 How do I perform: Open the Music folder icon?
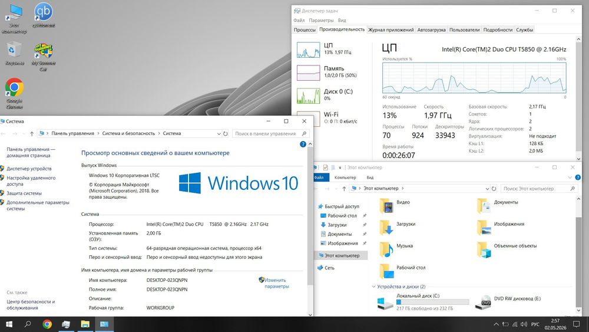386,249
